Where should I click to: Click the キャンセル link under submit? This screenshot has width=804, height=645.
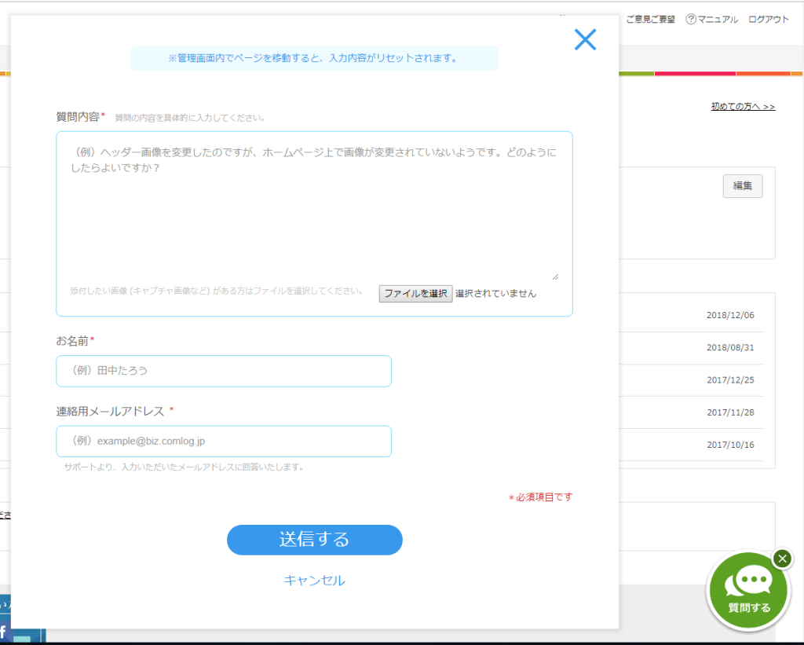(x=314, y=581)
